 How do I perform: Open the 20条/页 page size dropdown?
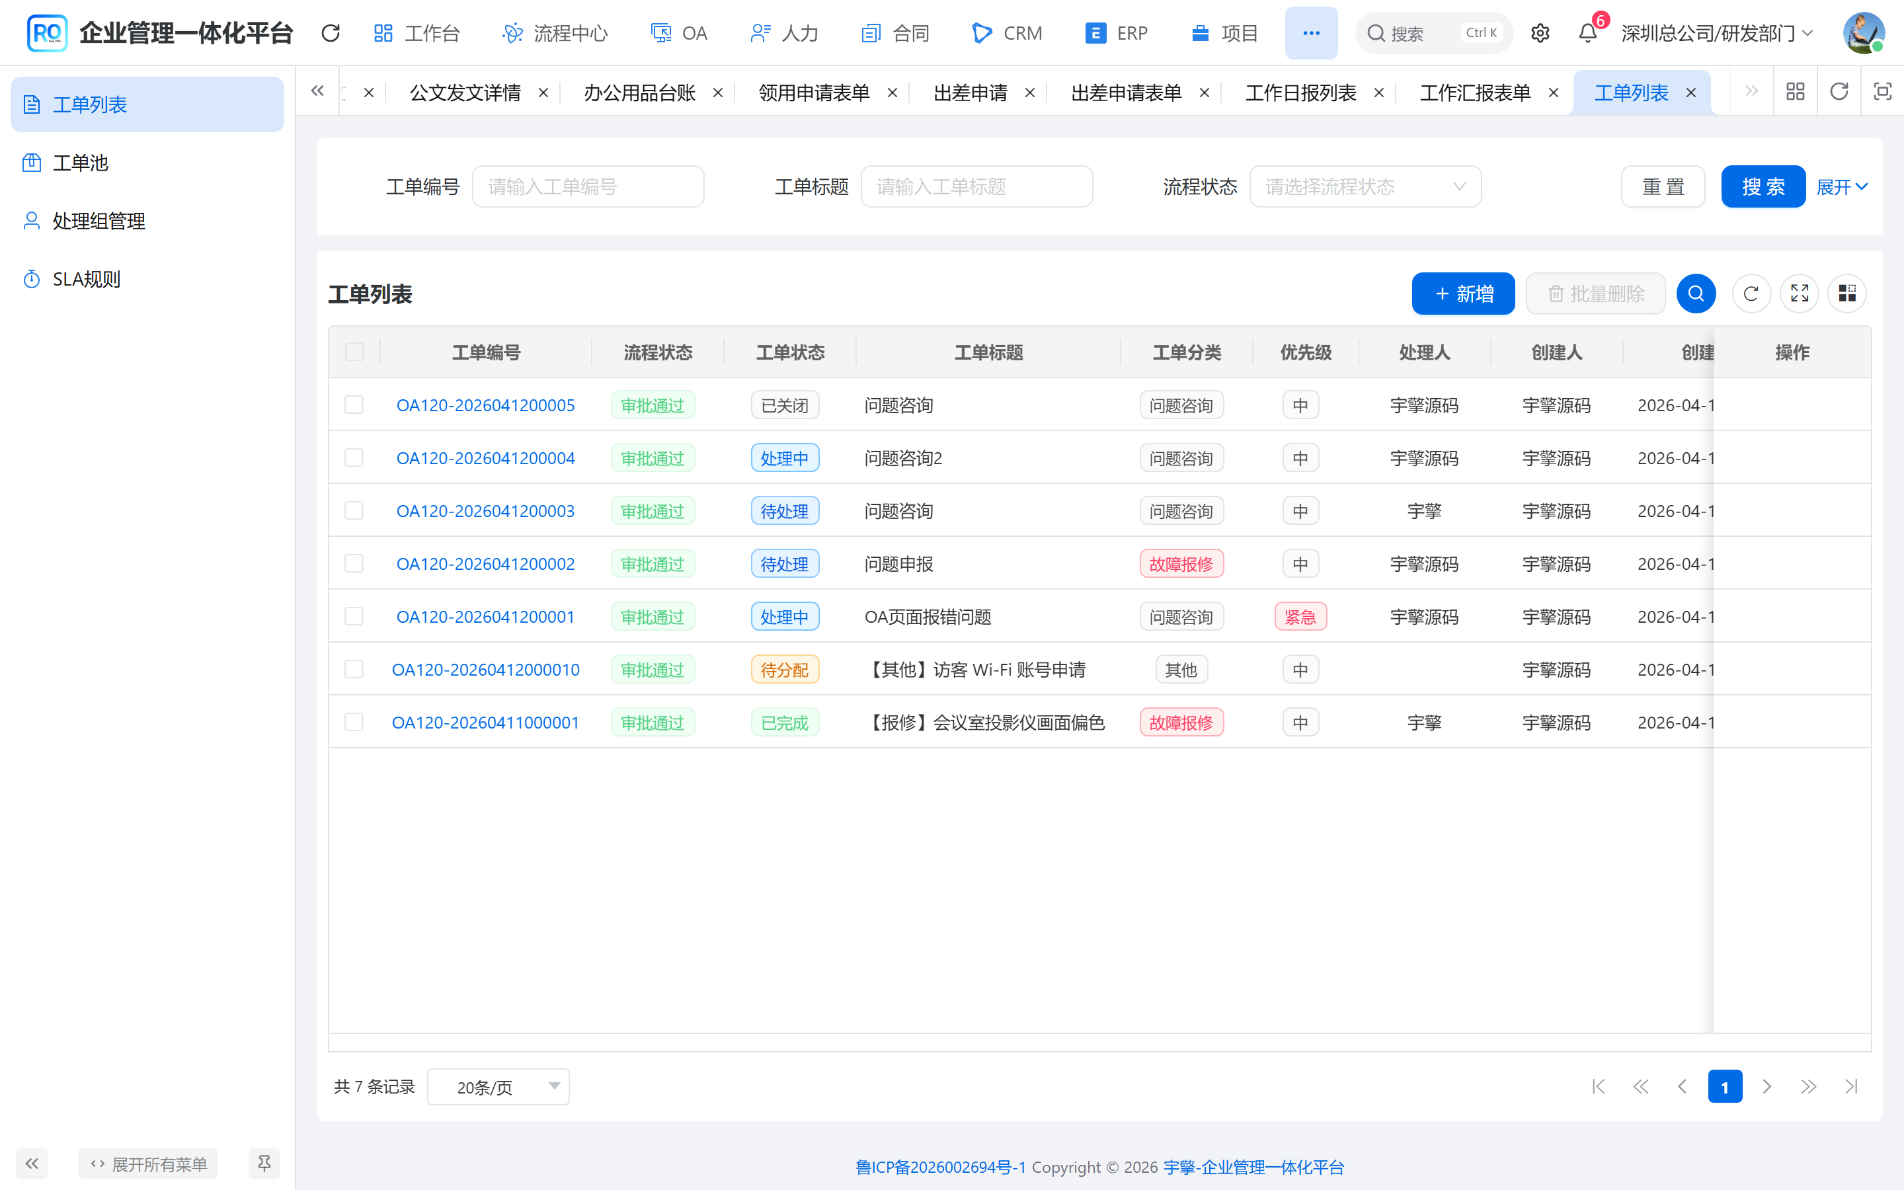click(x=498, y=1087)
